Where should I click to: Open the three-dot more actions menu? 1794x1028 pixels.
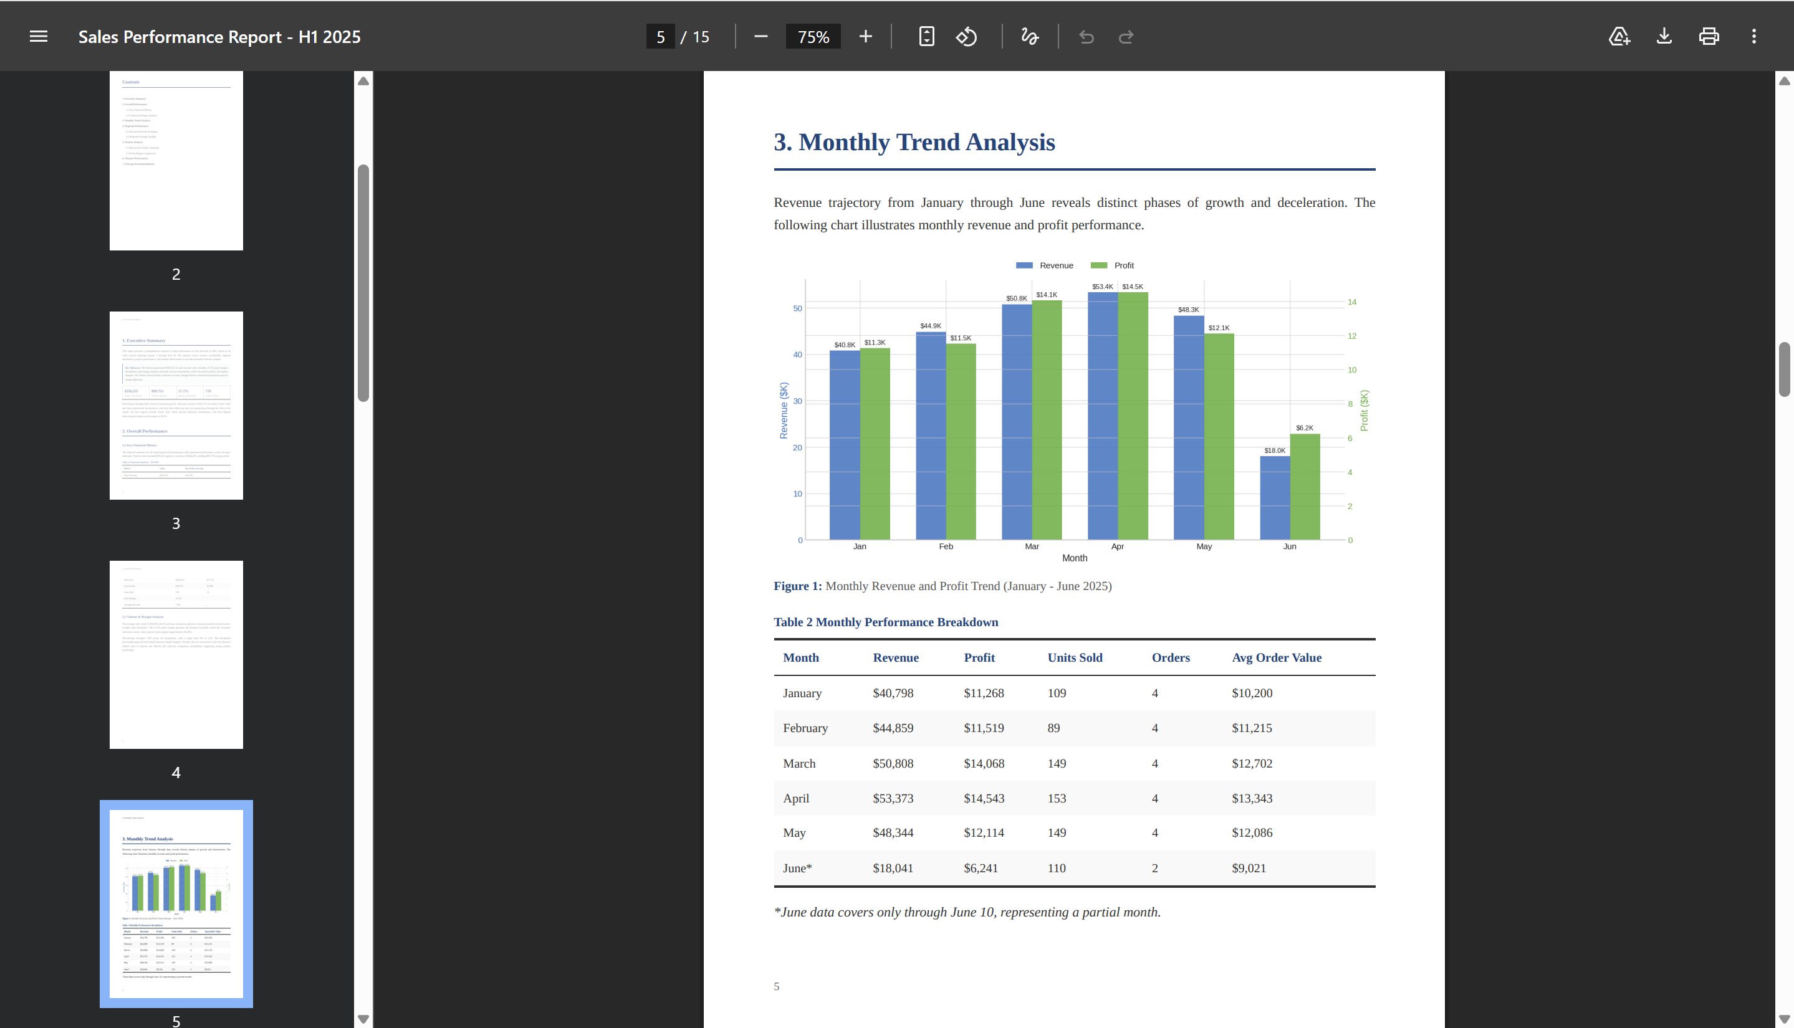[1753, 37]
